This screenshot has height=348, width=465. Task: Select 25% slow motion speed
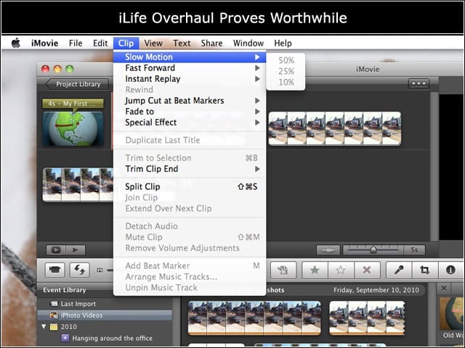tap(286, 71)
